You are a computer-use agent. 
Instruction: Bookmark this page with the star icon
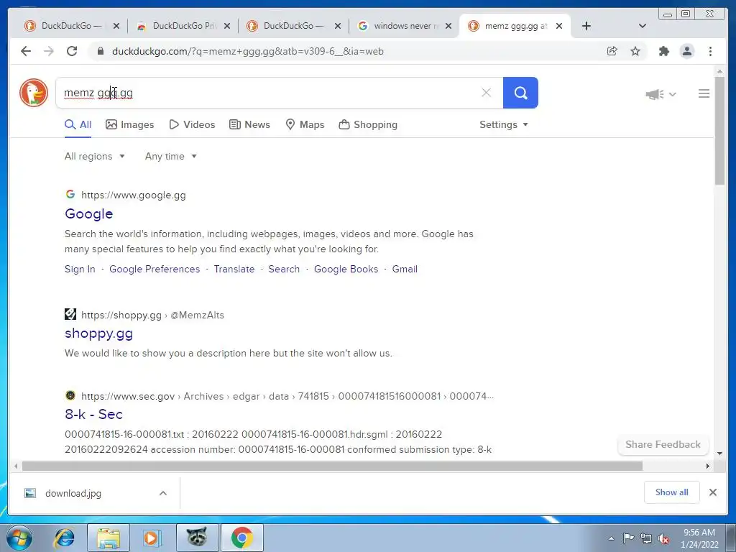tap(635, 51)
